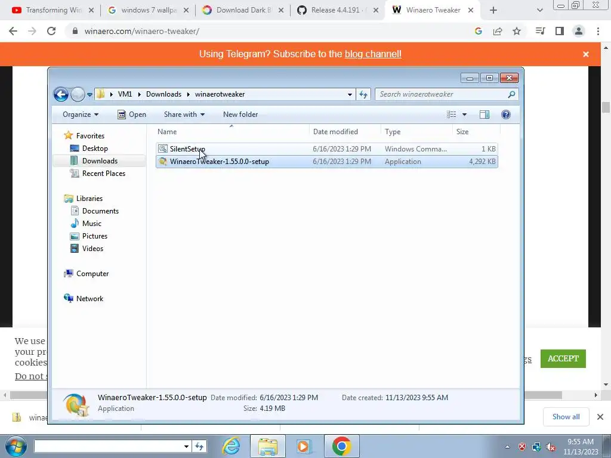Go to Desktop in Favorites
This screenshot has height=458, width=611.
95,148
